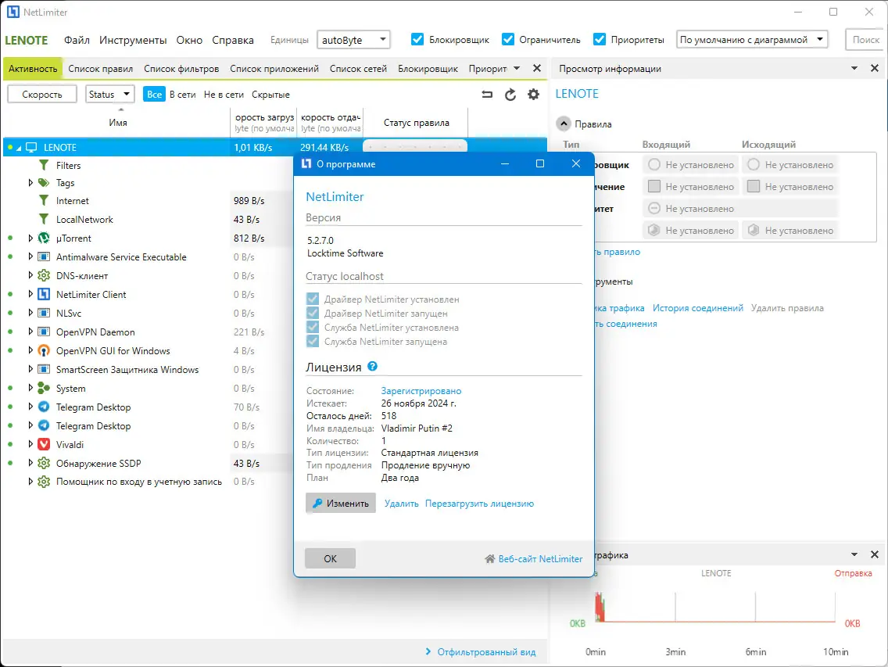Click the NLSvc service icon
Image resolution: width=888 pixels, height=667 pixels.
44,313
